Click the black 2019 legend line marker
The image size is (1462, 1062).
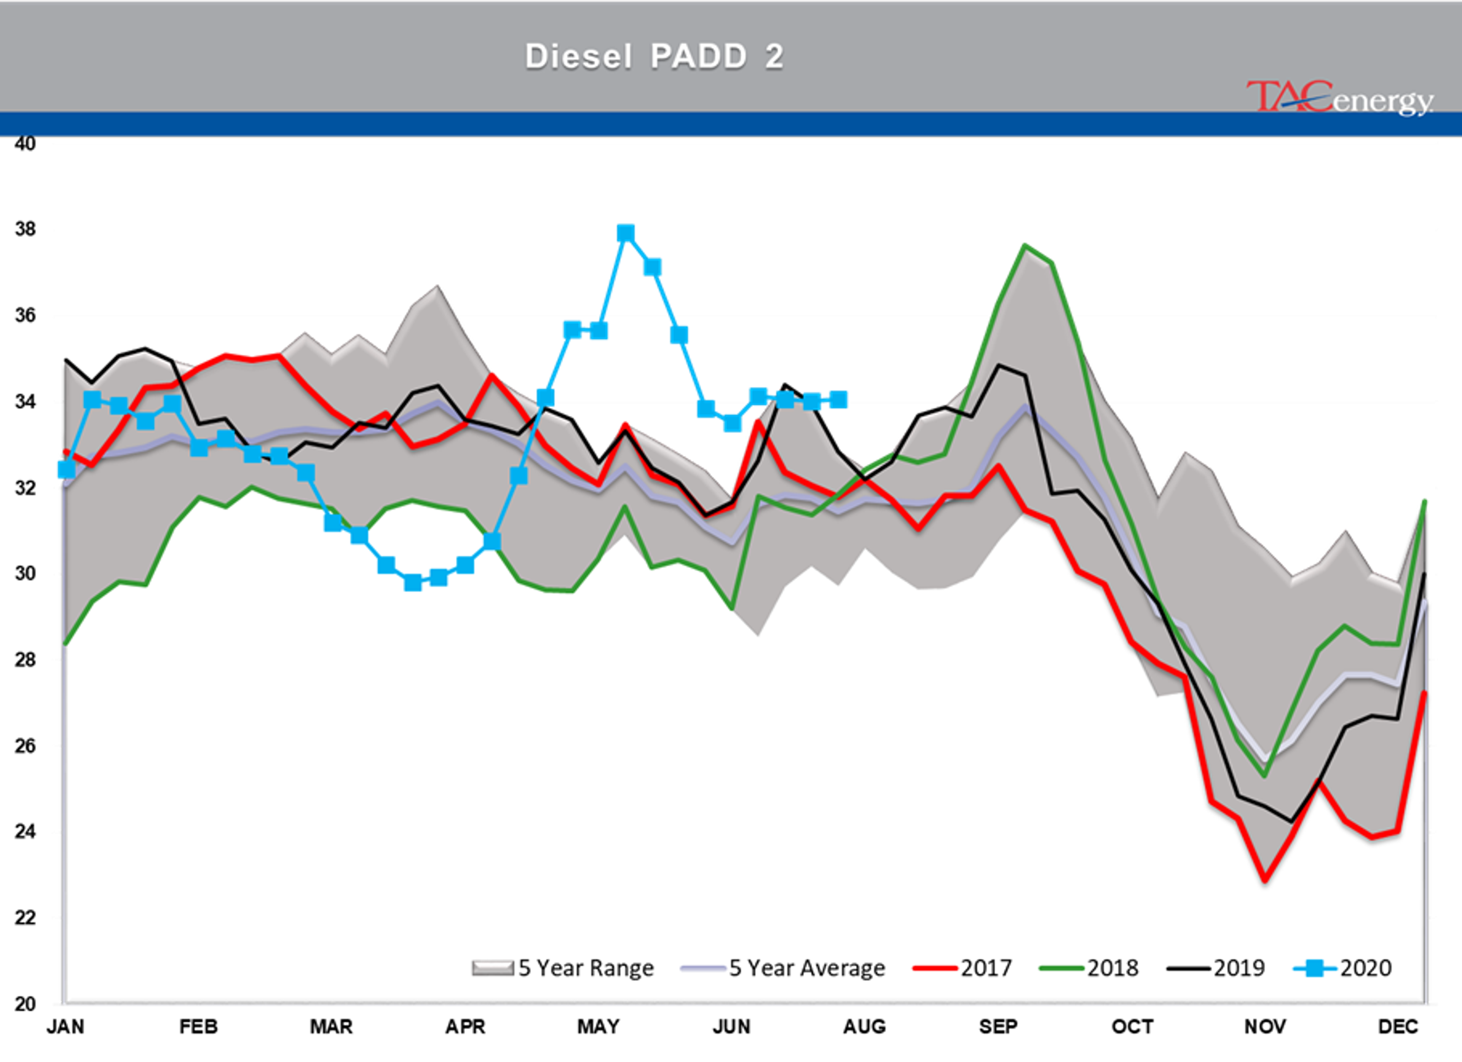coord(1188,968)
